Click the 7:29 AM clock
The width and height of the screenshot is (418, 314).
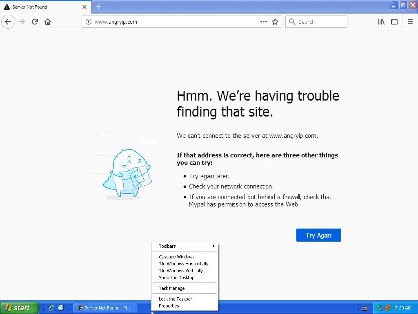[x=403, y=308]
